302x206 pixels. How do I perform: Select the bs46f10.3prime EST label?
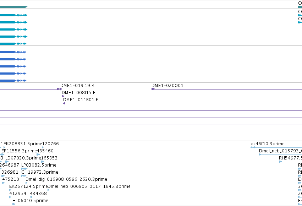pyautogui.click(x=268, y=144)
